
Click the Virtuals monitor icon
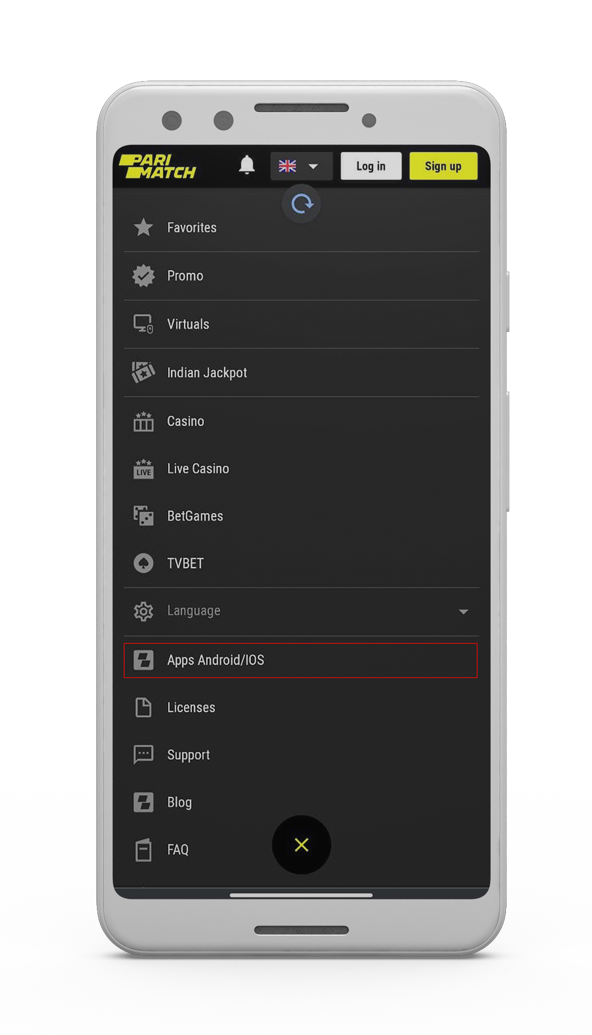(x=144, y=324)
